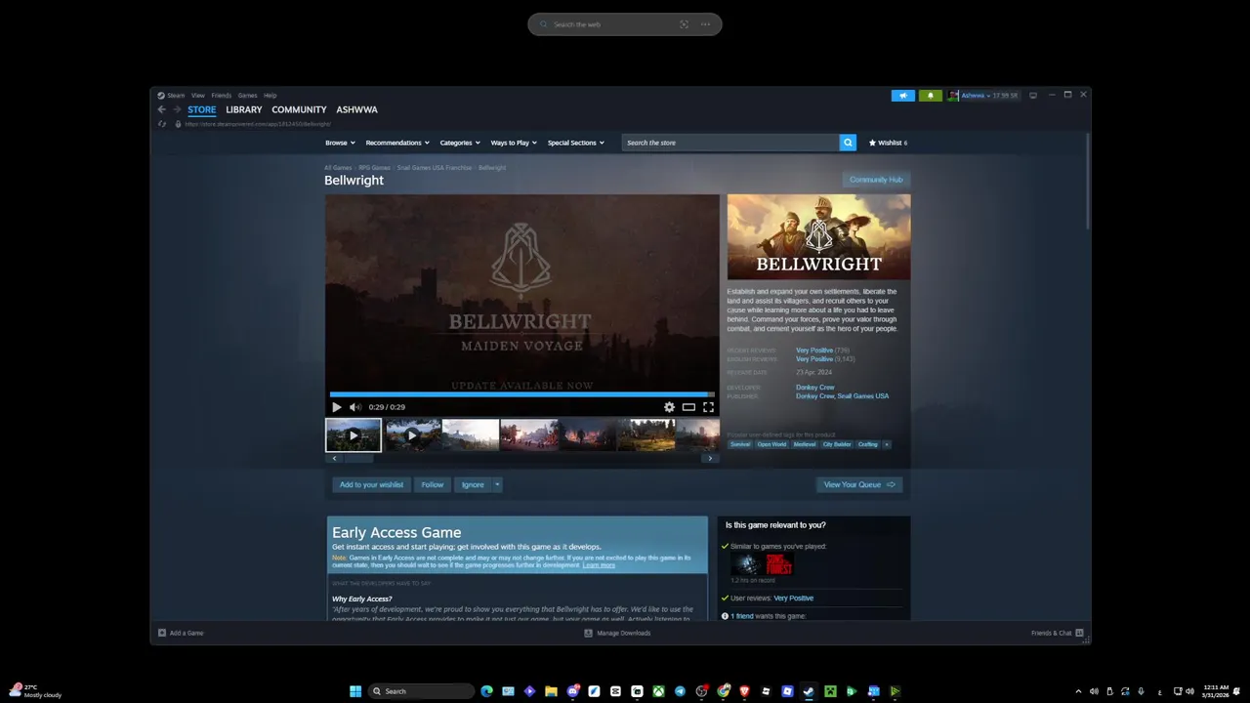Toggle theater mode on video player
Viewport: 1250px width, 703px height.
[688, 407]
